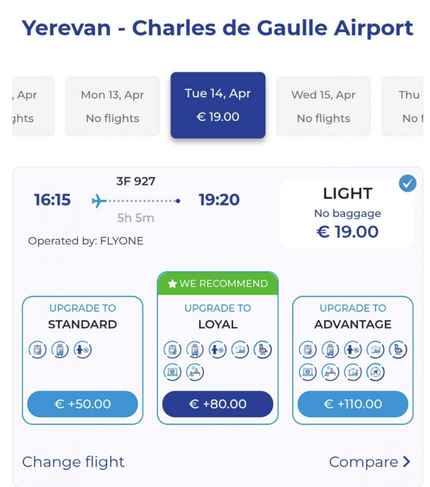Click the backpack icon in the Standard card
Image resolution: width=430 pixels, height=487 pixels.
coord(38,350)
